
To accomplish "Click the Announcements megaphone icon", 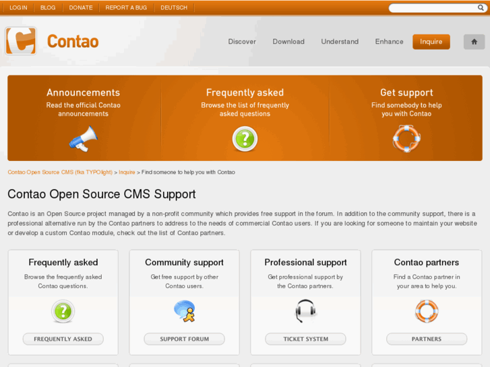I will [x=83, y=139].
